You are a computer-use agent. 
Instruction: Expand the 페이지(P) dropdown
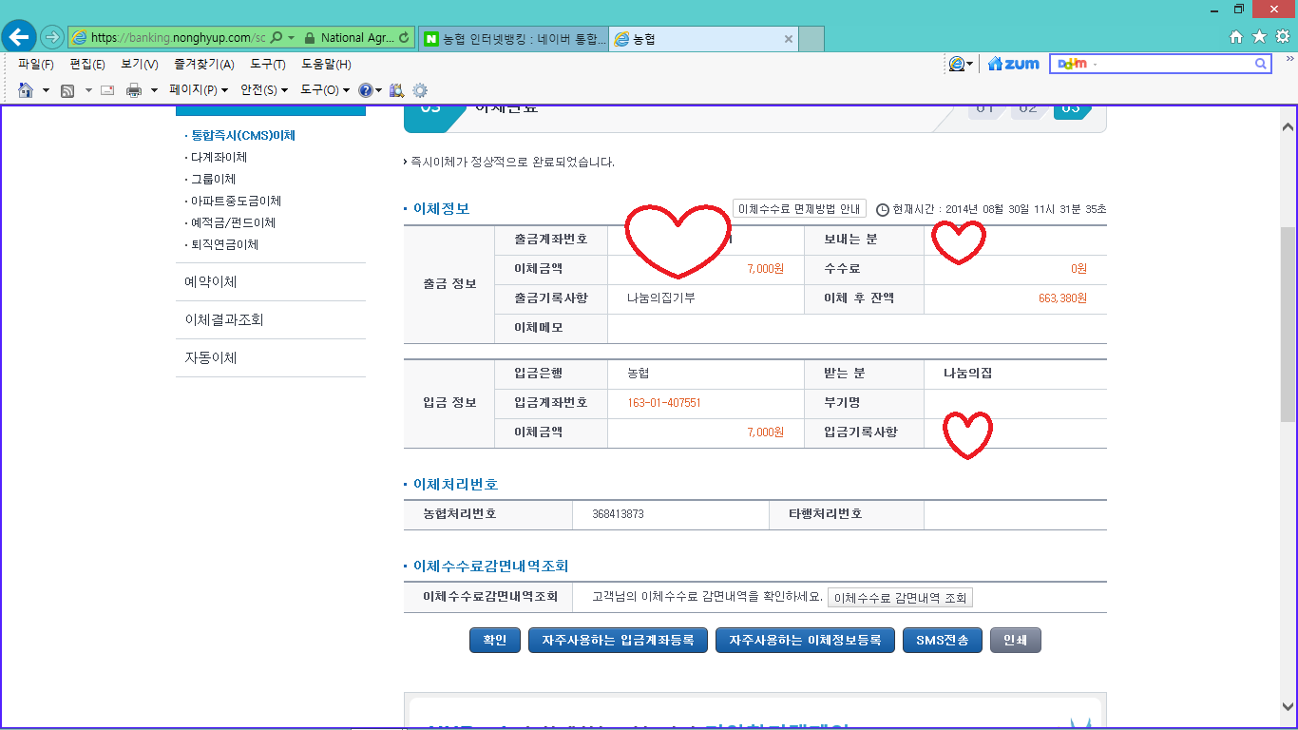(x=199, y=90)
